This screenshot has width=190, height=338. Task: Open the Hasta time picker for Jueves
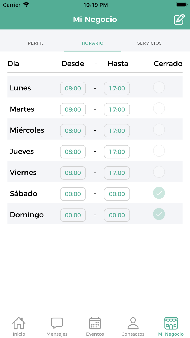[117, 152]
